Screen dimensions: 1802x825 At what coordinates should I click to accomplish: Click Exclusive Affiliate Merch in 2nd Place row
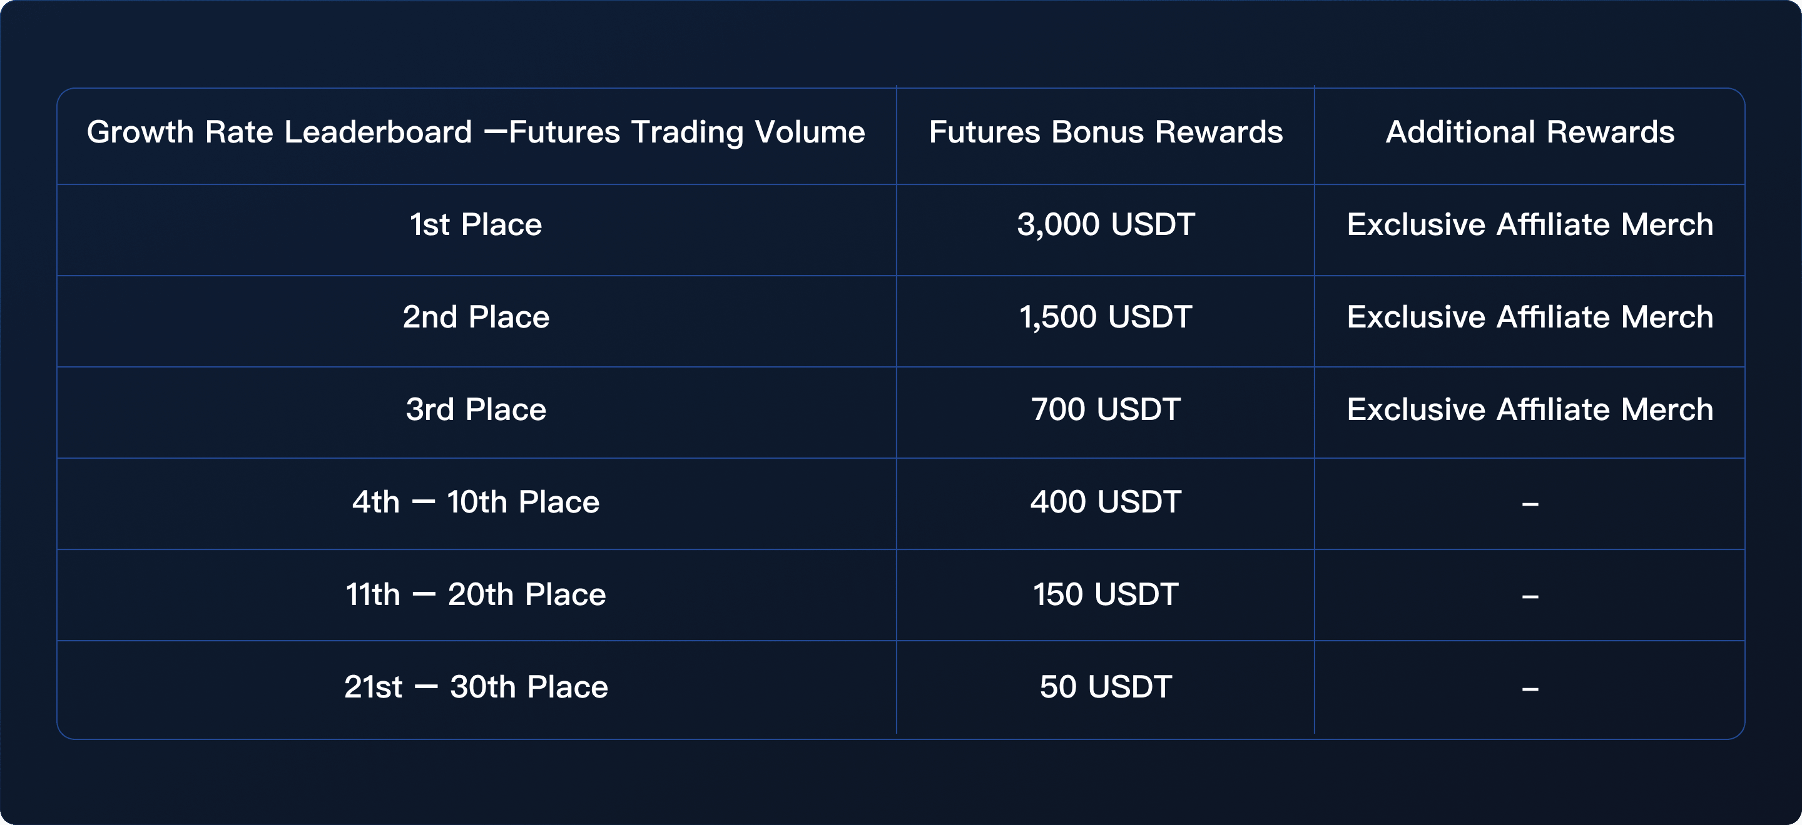point(1530,317)
